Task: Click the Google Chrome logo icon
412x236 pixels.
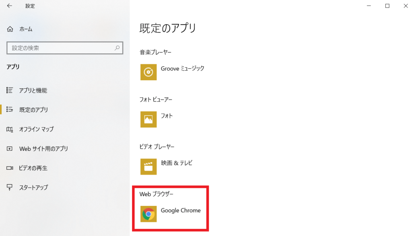Action: (148, 214)
